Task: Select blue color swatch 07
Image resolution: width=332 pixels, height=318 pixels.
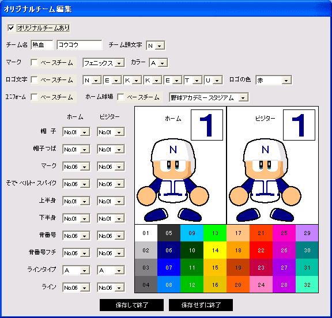Action: pos(169,267)
